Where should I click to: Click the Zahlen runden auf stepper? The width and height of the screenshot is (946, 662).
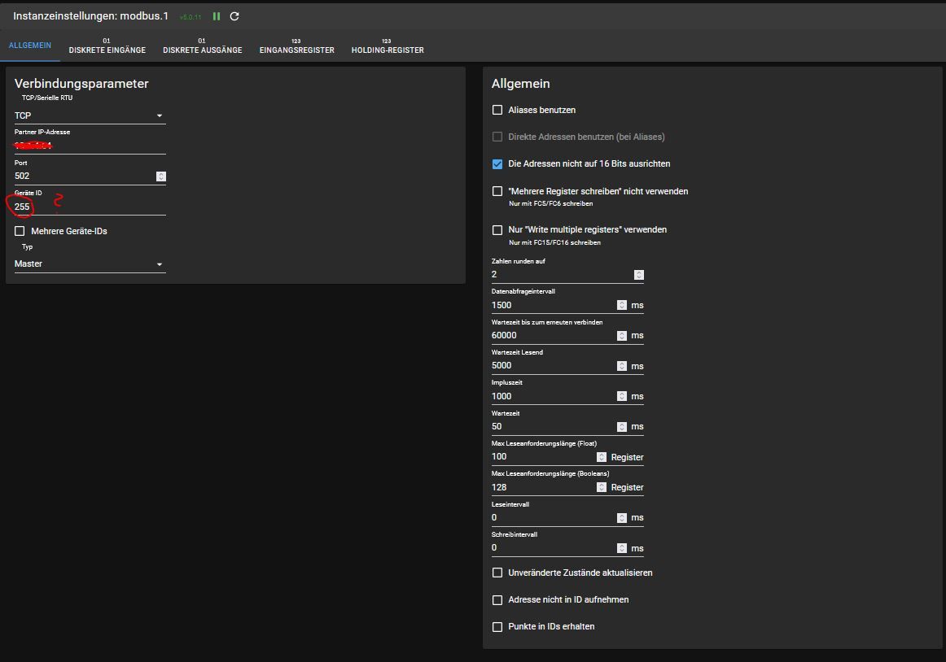coord(639,275)
